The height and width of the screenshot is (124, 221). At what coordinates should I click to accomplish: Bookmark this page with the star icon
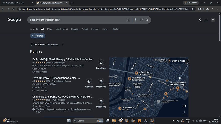192,9
